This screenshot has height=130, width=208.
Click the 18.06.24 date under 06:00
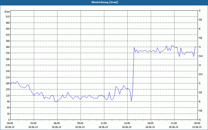56,127
